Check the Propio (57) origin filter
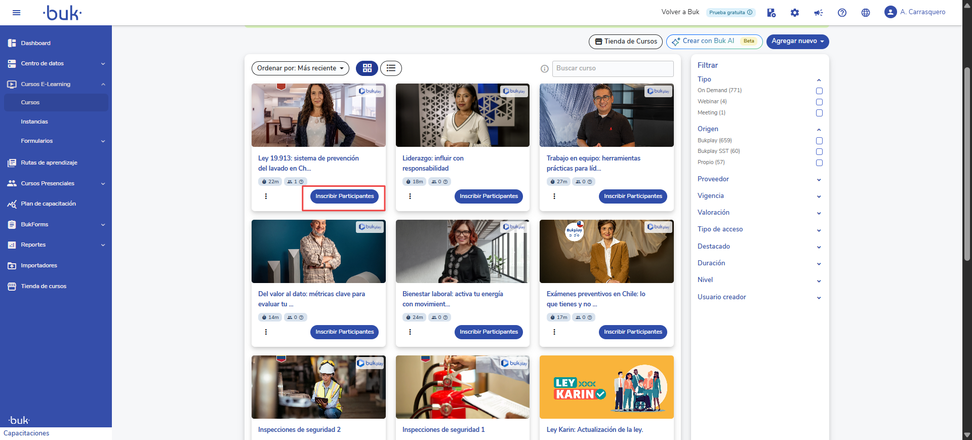This screenshot has height=440, width=972. coord(819,163)
